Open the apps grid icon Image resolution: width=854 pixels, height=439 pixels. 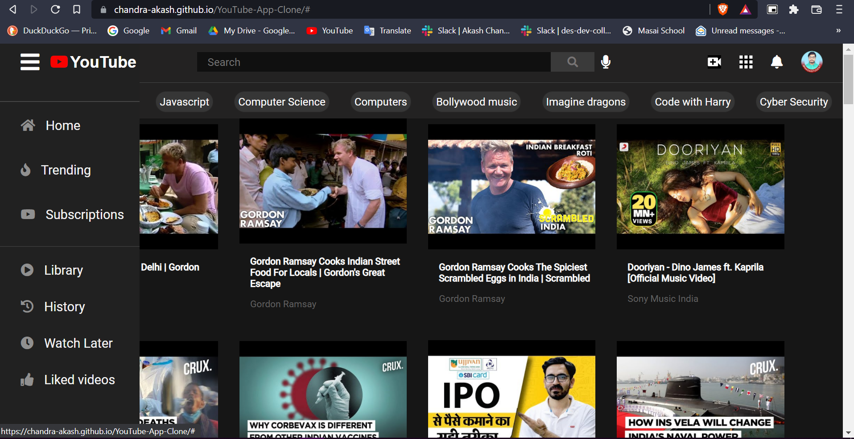pos(746,62)
